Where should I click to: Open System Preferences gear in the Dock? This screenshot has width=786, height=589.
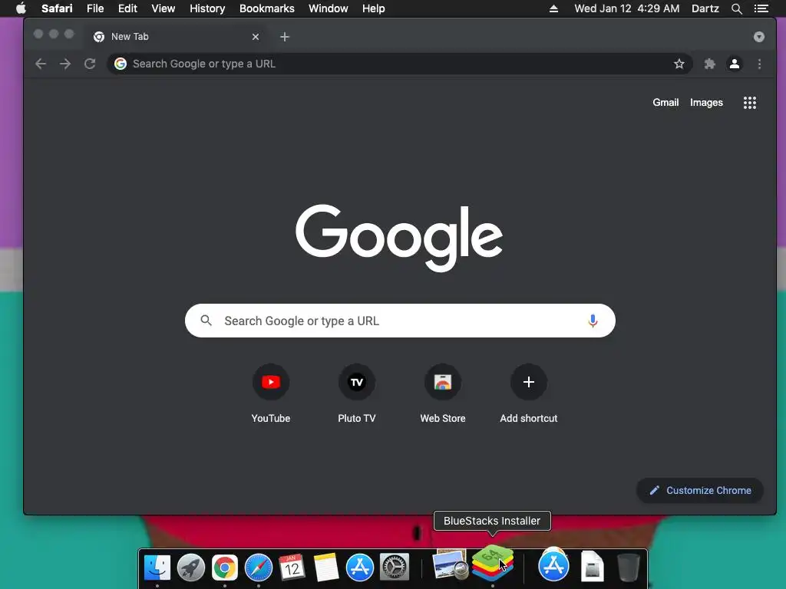pyautogui.click(x=394, y=568)
